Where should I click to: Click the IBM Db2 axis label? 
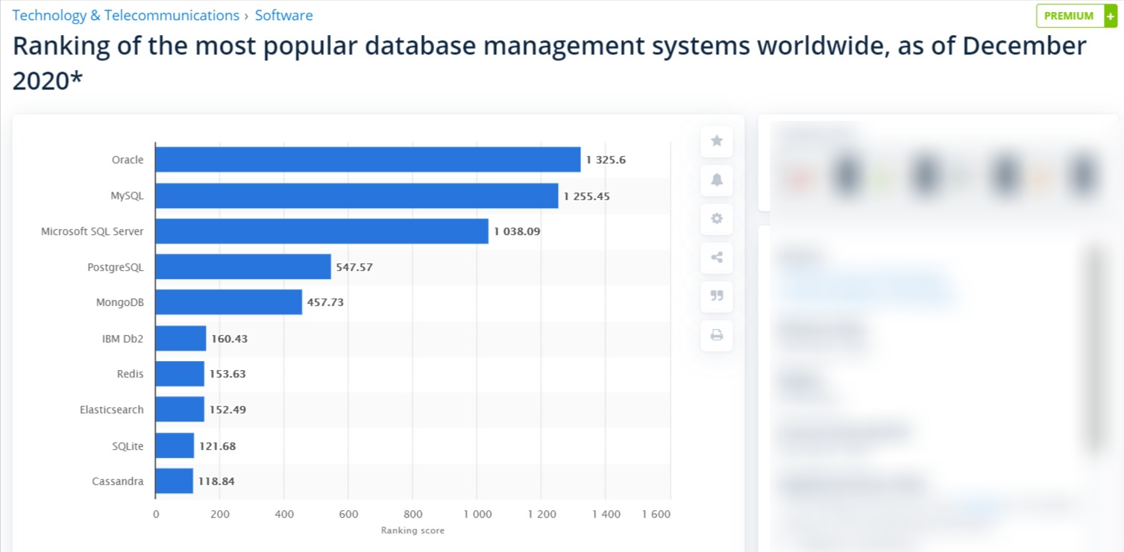tap(123, 339)
